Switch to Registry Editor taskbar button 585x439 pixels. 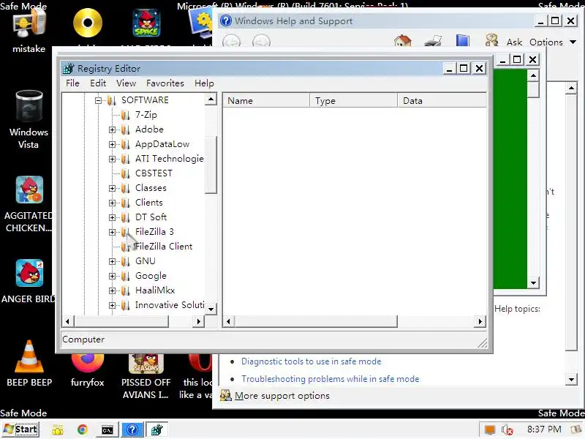click(x=156, y=429)
